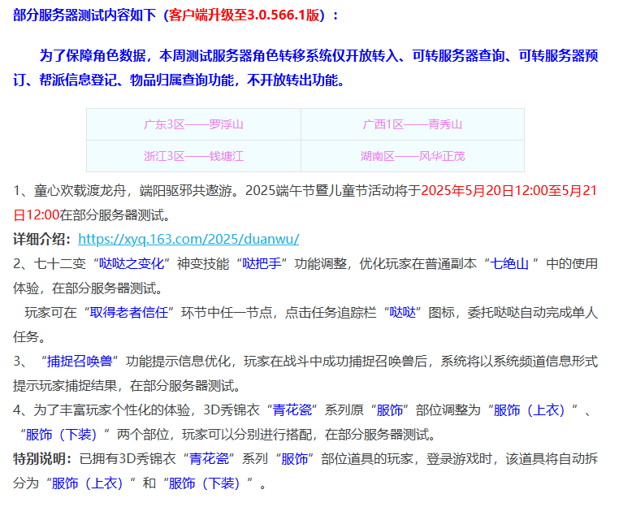Select table cell 广东3区——罗浮山

point(194,125)
